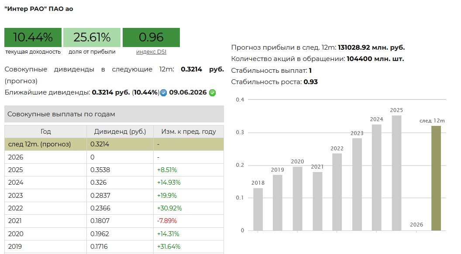Click the 10.44% текущая доходность box

pyautogui.click(x=33, y=37)
